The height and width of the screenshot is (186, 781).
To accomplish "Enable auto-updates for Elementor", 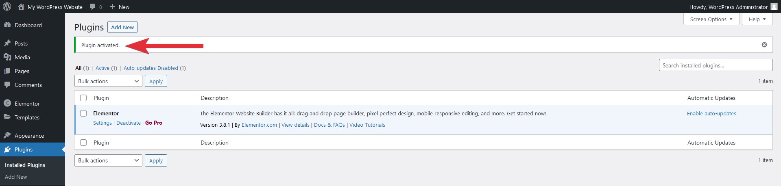I will (711, 113).
